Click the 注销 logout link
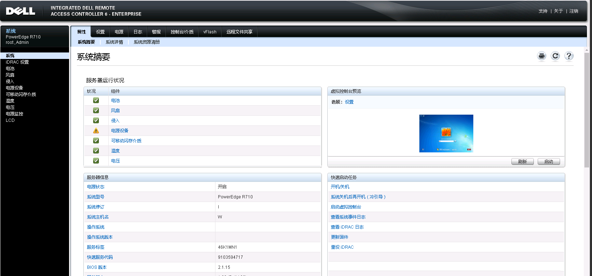The width and height of the screenshot is (592, 276). pos(574,11)
